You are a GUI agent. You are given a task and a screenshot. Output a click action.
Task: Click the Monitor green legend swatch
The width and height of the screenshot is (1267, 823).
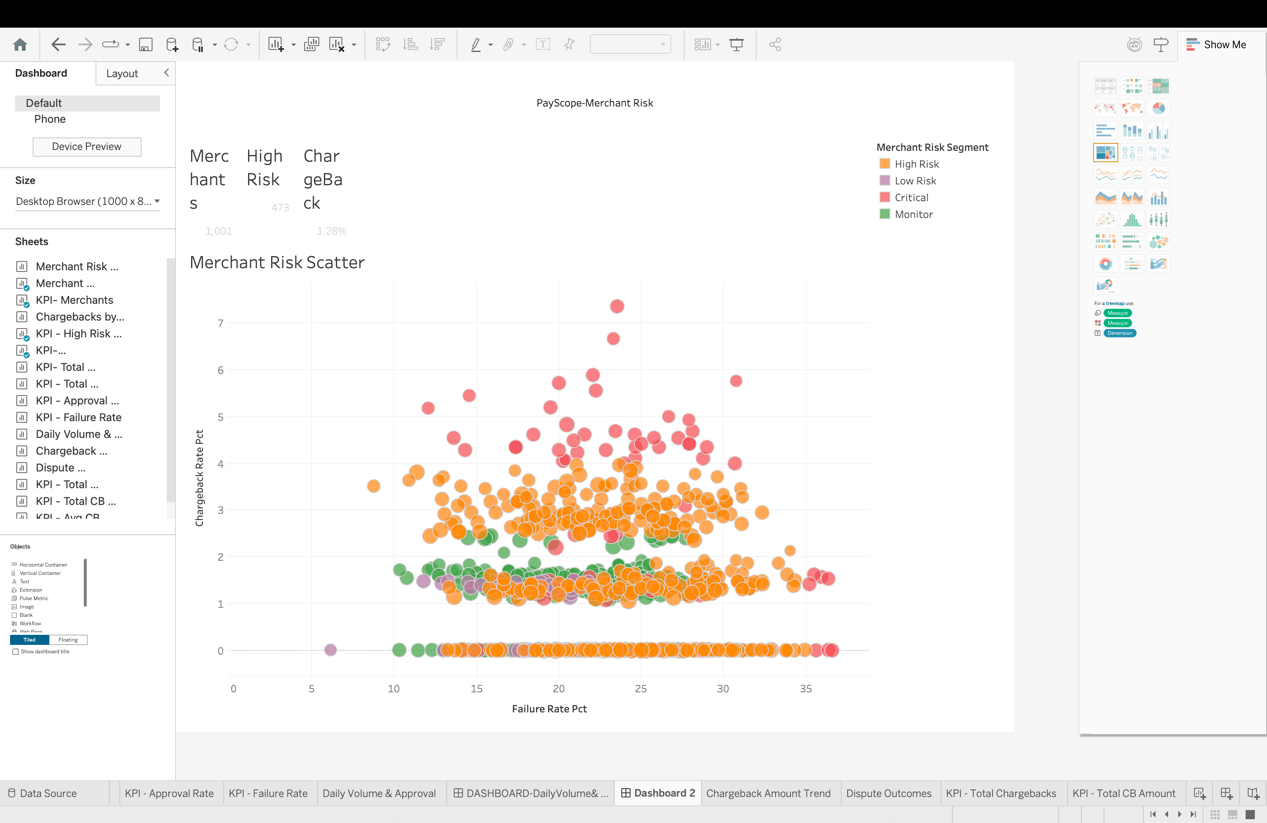[885, 214]
